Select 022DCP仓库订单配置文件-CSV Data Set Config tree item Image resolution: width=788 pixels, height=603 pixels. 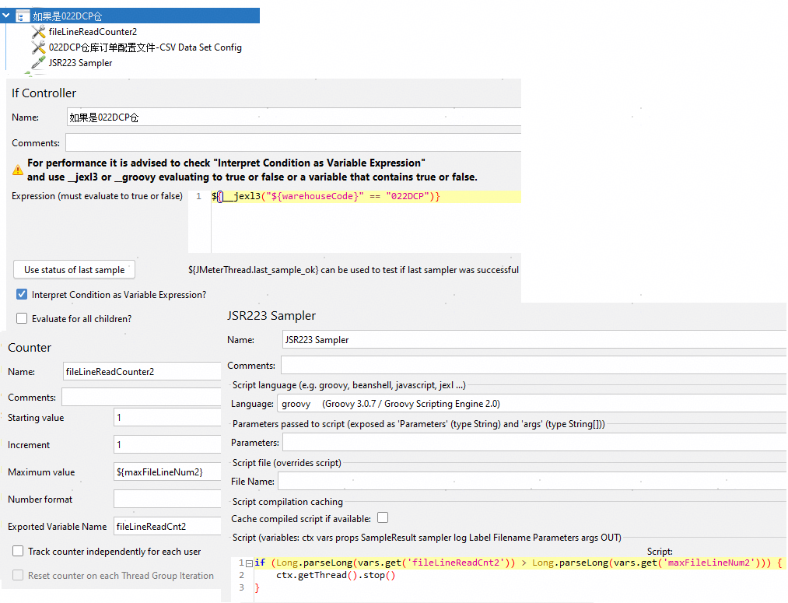pyautogui.click(x=145, y=47)
